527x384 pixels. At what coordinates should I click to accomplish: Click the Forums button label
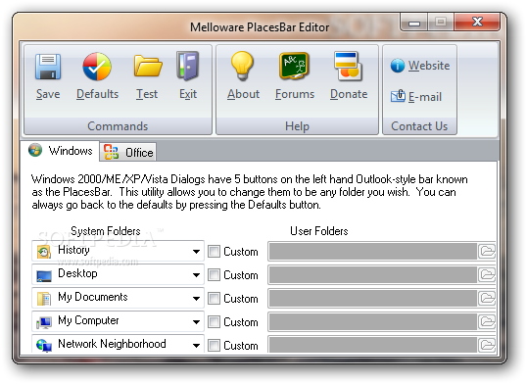click(x=295, y=94)
